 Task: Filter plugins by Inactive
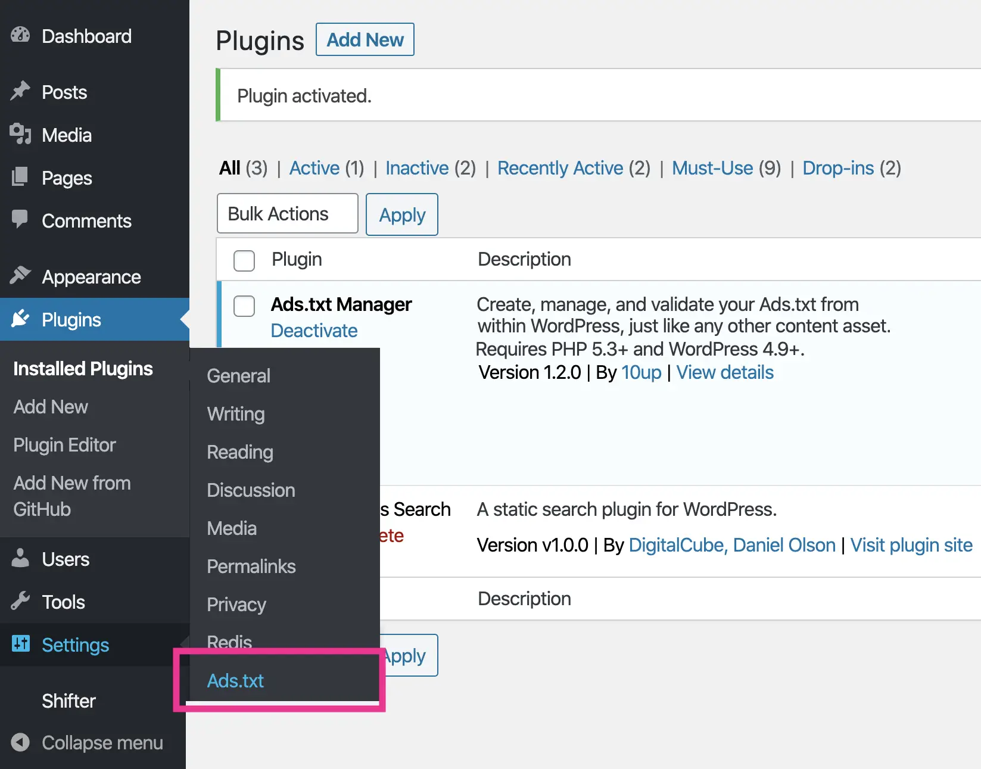[417, 169]
